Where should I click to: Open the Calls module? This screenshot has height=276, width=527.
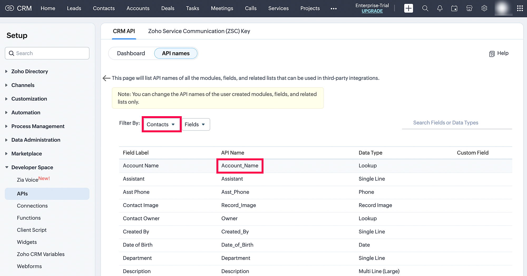(251, 8)
